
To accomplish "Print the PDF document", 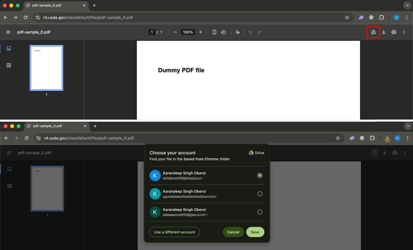I will click(x=394, y=32).
